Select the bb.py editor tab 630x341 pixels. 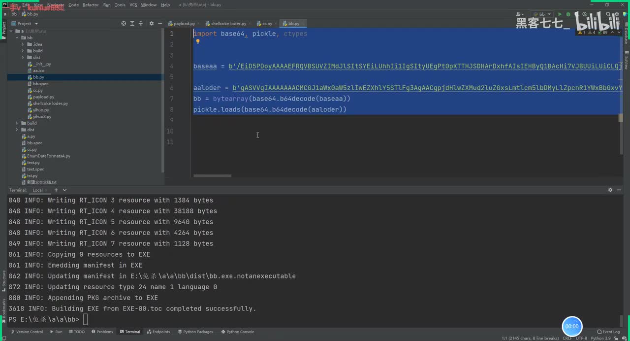pos(293,23)
